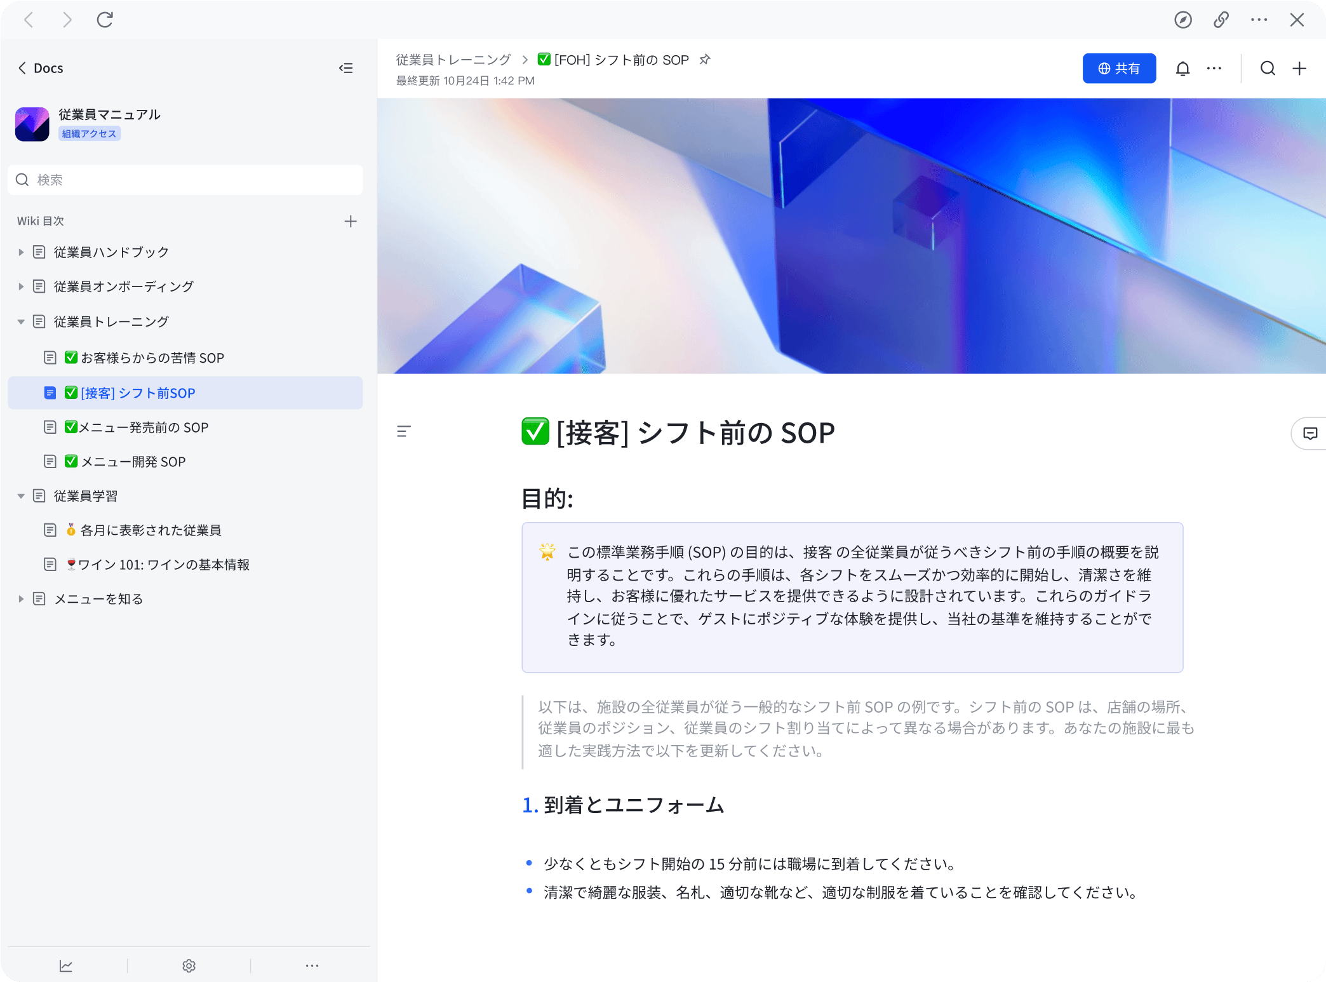1326x982 pixels.
Task: Click the 組織アクセス access badge
Action: coord(89,133)
